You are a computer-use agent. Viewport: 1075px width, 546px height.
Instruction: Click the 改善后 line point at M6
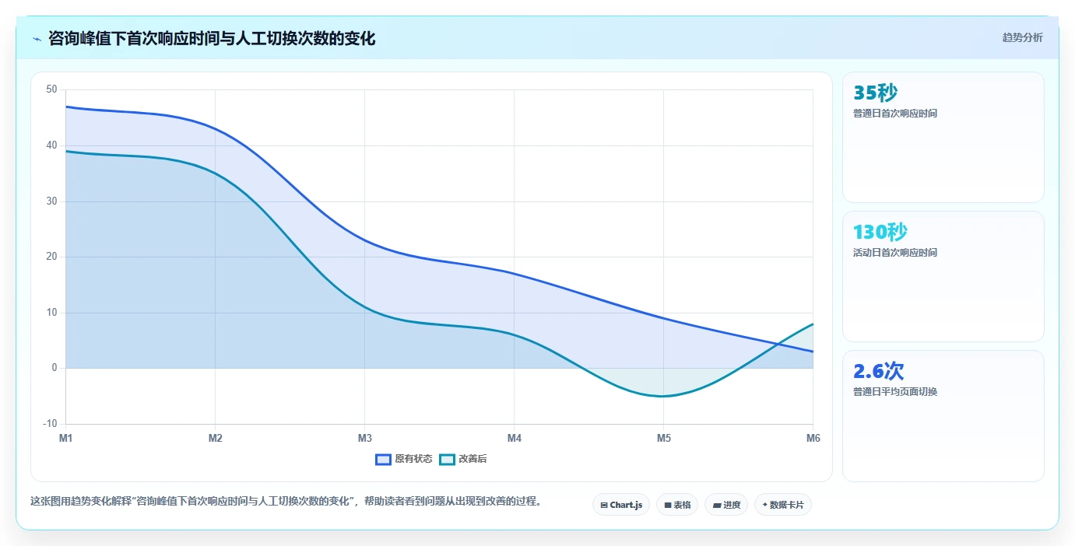pyautogui.click(x=813, y=324)
